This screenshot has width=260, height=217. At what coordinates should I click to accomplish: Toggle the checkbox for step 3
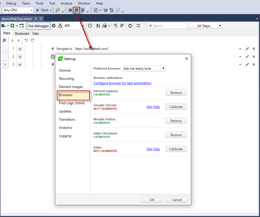pyautogui.click(x=20, y=65)
